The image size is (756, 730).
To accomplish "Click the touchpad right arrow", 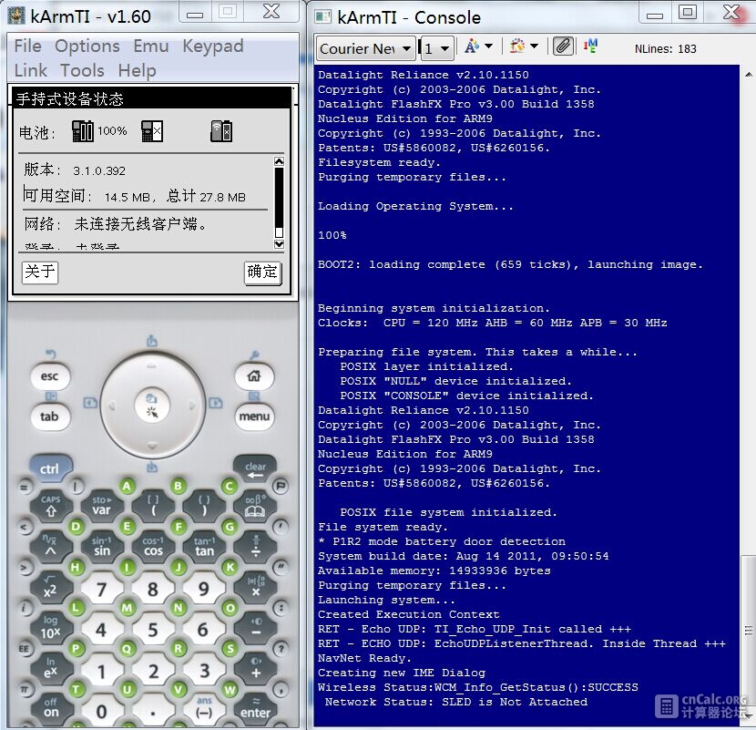I will [192, 406].
